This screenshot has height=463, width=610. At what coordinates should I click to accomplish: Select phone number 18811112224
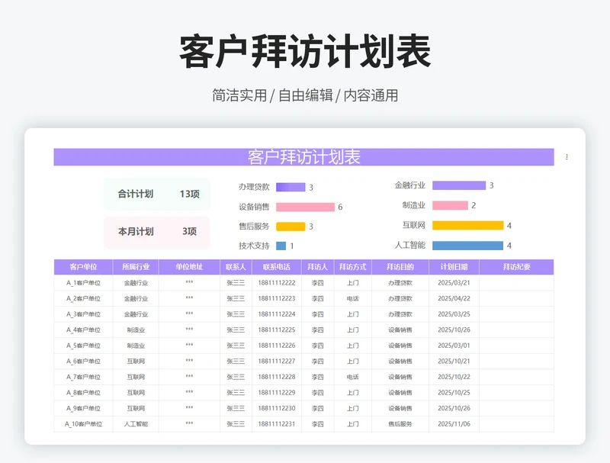point(277,314)
